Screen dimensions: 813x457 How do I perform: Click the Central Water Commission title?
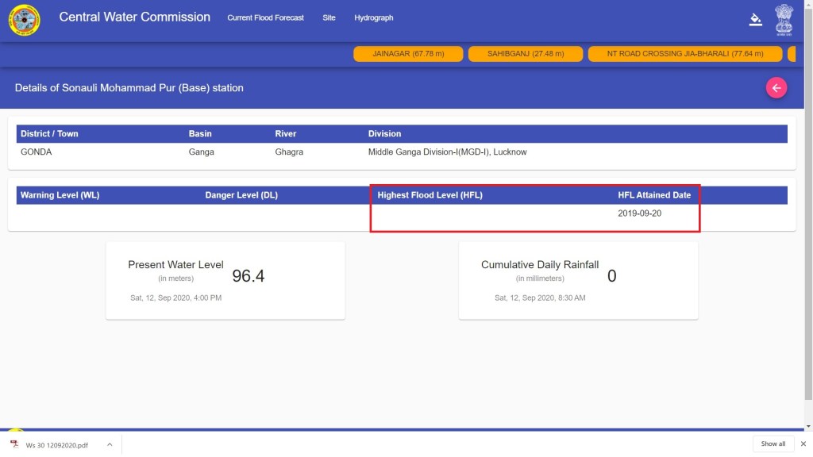(x=135, y=17)
